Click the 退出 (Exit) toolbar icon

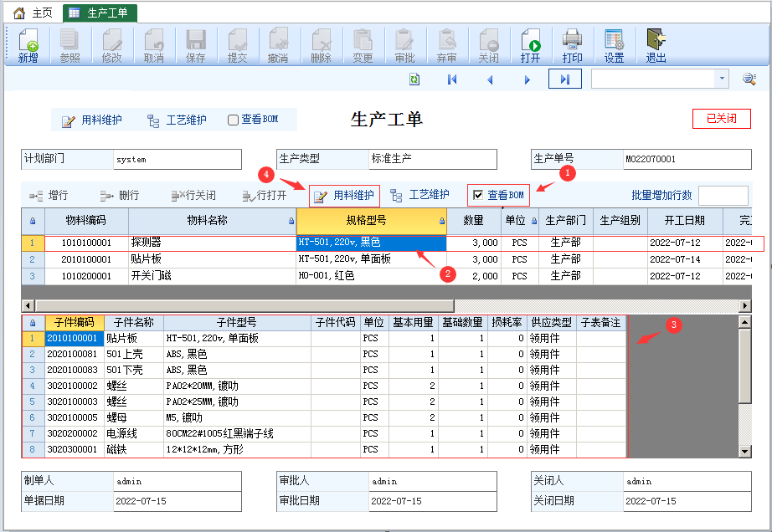[x=656, y=46]
